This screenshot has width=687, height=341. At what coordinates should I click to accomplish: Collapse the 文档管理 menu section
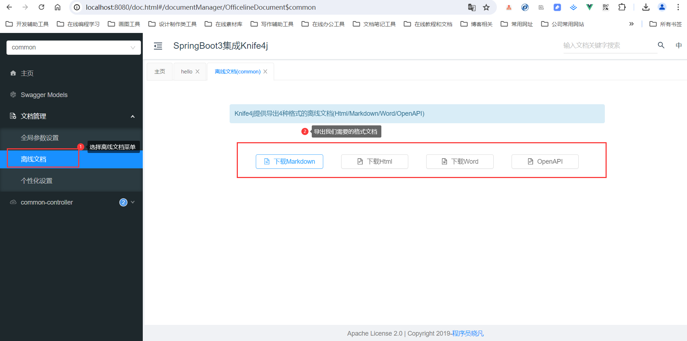pyautogui.click(x=71, y=116)
